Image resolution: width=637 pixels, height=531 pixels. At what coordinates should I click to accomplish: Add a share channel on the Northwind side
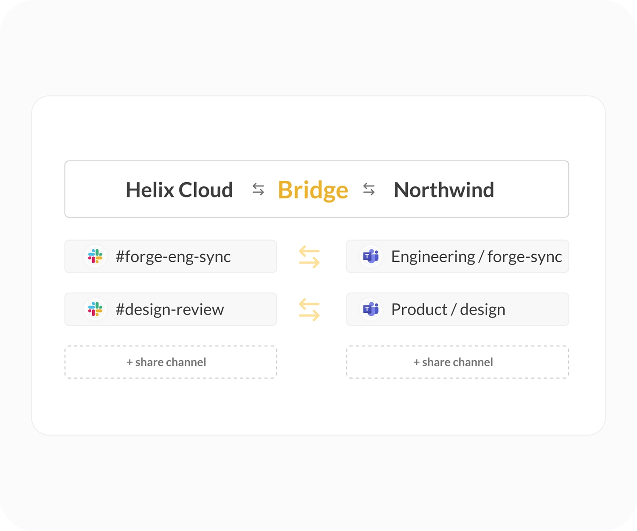tap(457, 362)
